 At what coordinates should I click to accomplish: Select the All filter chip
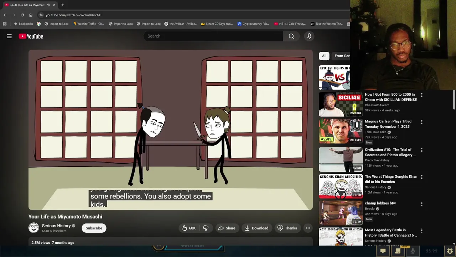point(324,56)
